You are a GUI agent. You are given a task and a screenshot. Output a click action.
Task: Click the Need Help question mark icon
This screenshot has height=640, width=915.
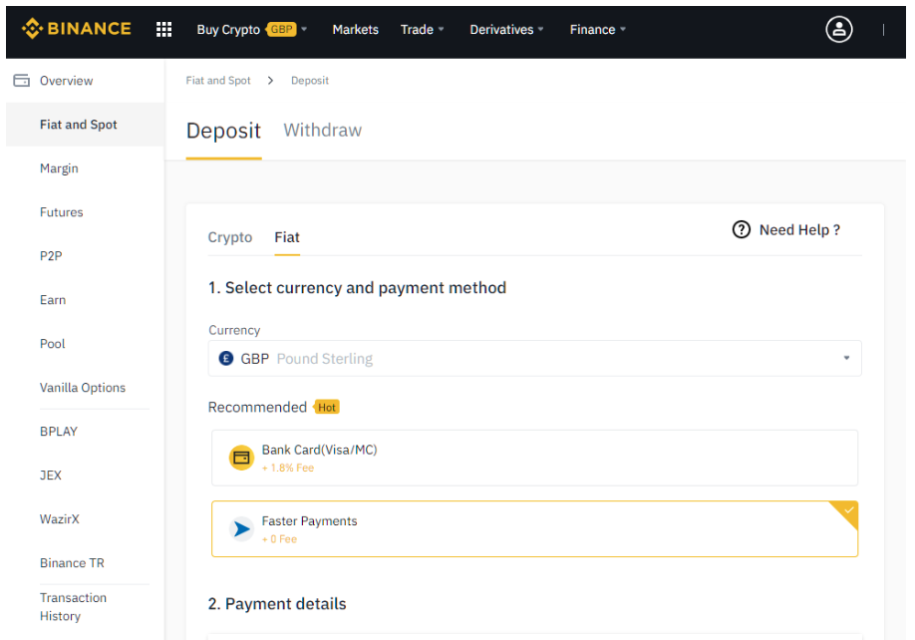[x=742, y=230]
